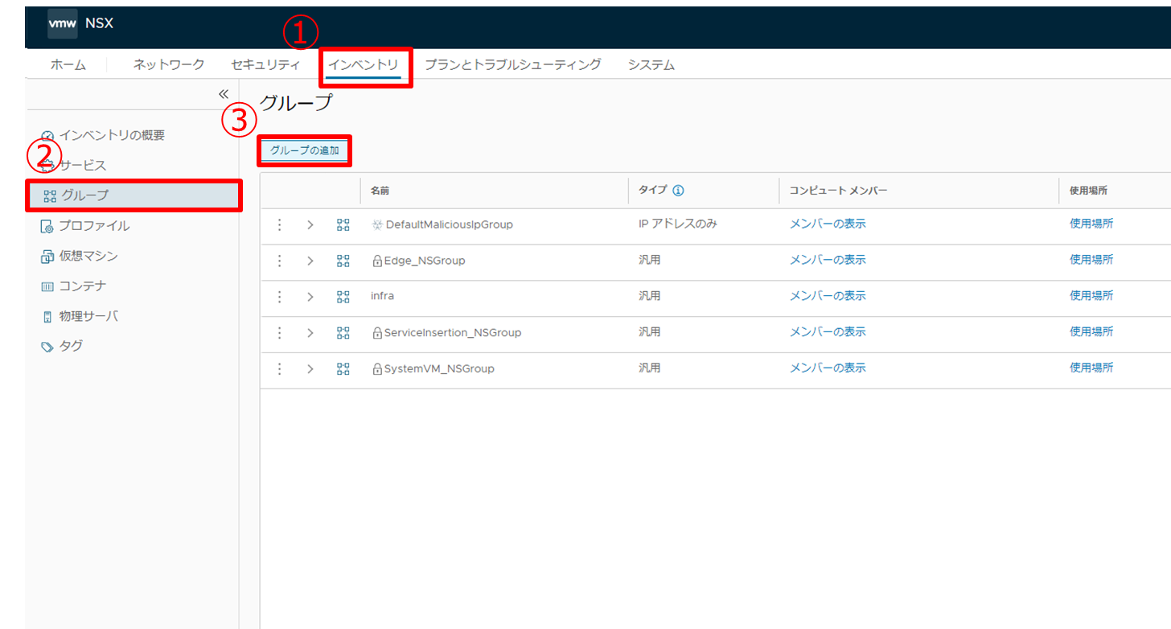
Task: Open 使用場所 link for Edge_NSGroup
Action: (1091, 260)
